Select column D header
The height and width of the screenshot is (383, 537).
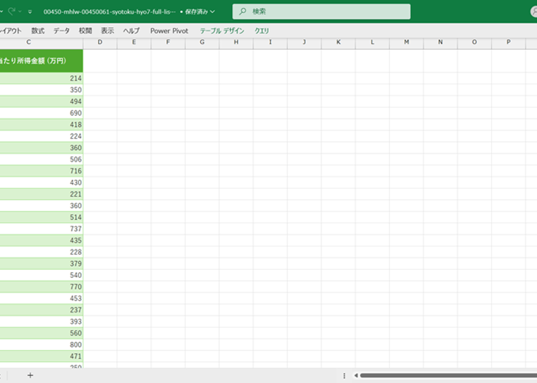click(100, 42)
